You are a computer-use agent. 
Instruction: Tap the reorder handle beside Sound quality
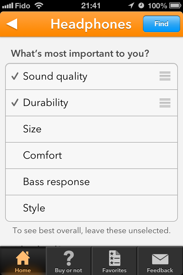[165, 76]
